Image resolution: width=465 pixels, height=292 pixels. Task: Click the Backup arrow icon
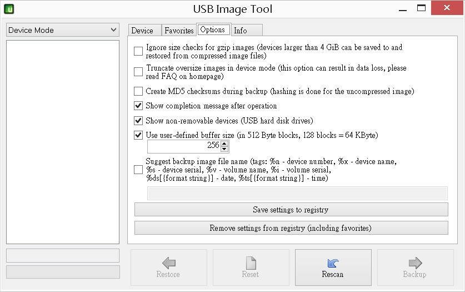pos(414,263)
